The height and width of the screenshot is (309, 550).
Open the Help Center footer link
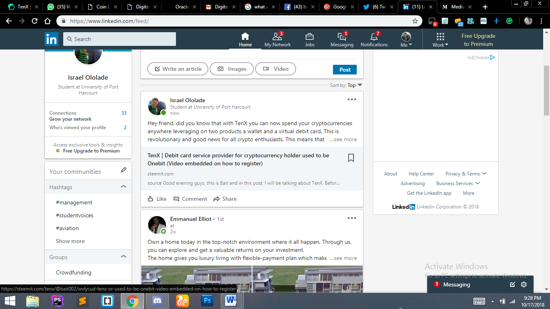coord(421,174)
